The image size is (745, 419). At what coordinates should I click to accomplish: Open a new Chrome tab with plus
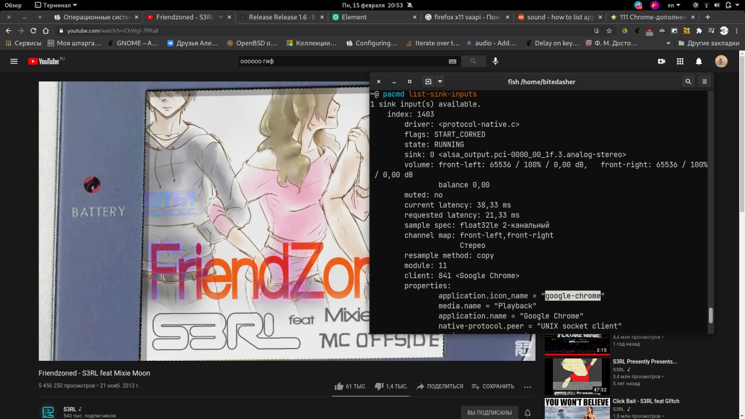point(708,17)
